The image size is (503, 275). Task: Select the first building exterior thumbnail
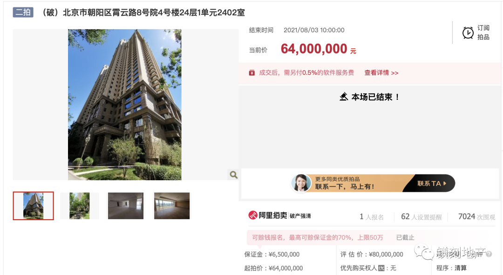click(x=34, y=206)
